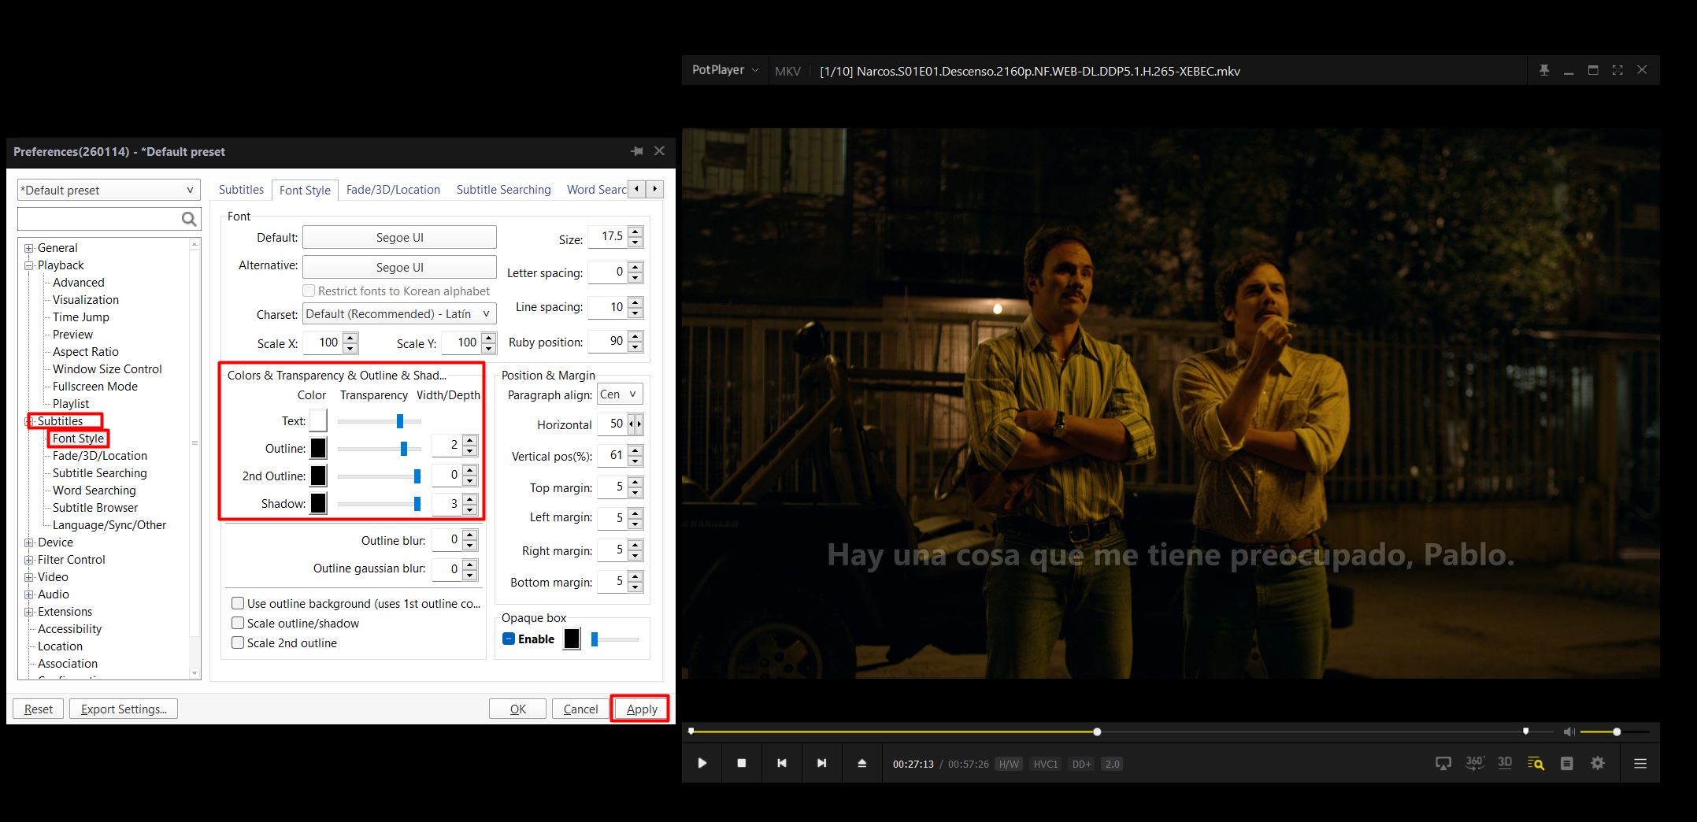
Task: Expand the General tree node
Action: pos(29,248)
